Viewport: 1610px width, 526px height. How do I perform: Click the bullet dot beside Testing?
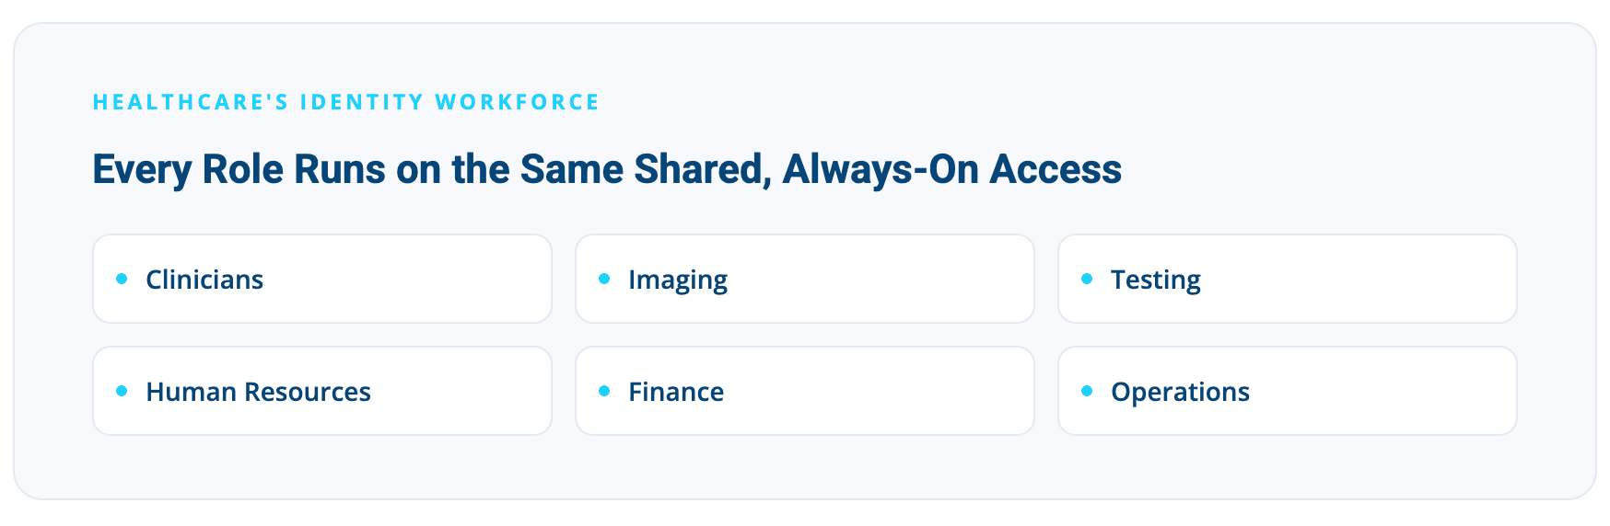coord(1087,279)
